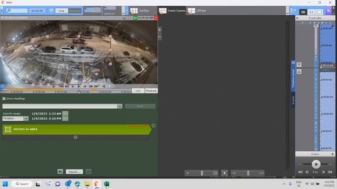Screen dimensions: 337x189
Task: Close the camera tile with red button
Action: pos(156,18)
